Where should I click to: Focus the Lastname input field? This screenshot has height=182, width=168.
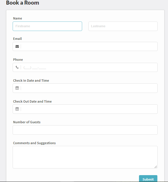[123, 26]
